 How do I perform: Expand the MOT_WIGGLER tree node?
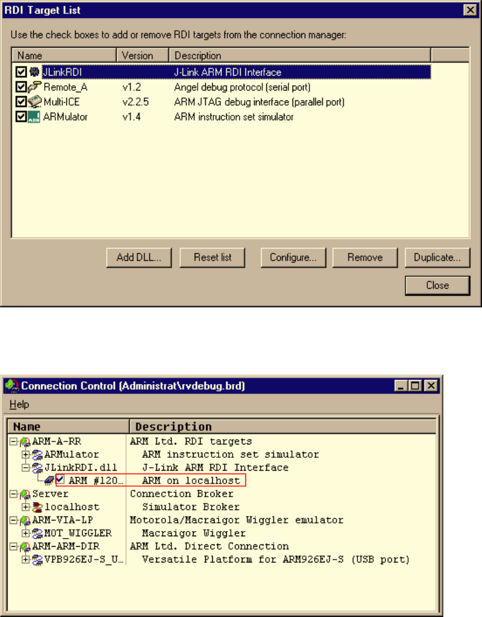[x=26, y=533]
